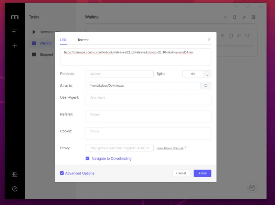The height and width of the screenshot is (205, 275).
Task: Click the refresh task list icon
Action: coord(234,17)
